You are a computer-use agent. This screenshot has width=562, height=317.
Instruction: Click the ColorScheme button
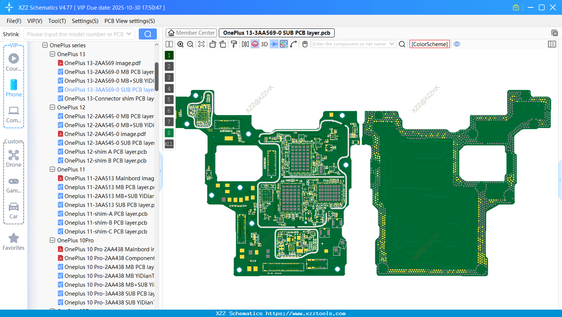pos(430,44)
